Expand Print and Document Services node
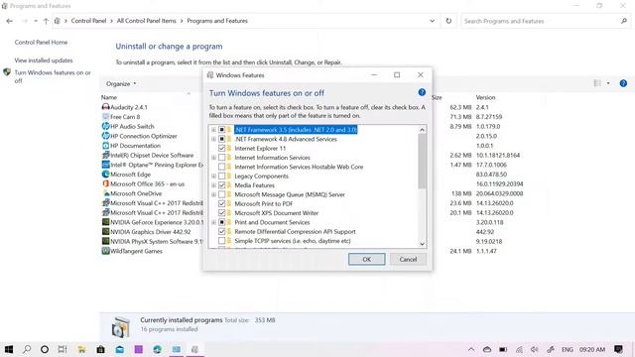The image size is (635, 357). [x=213, y=222]
